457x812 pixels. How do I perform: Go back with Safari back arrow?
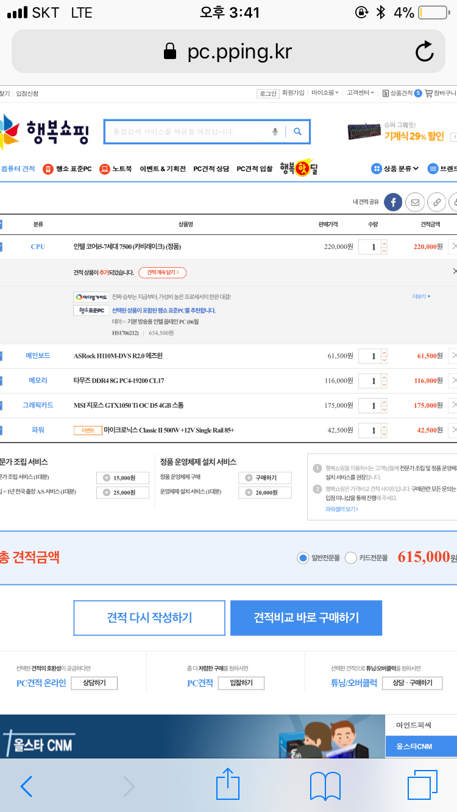[26, 786]
